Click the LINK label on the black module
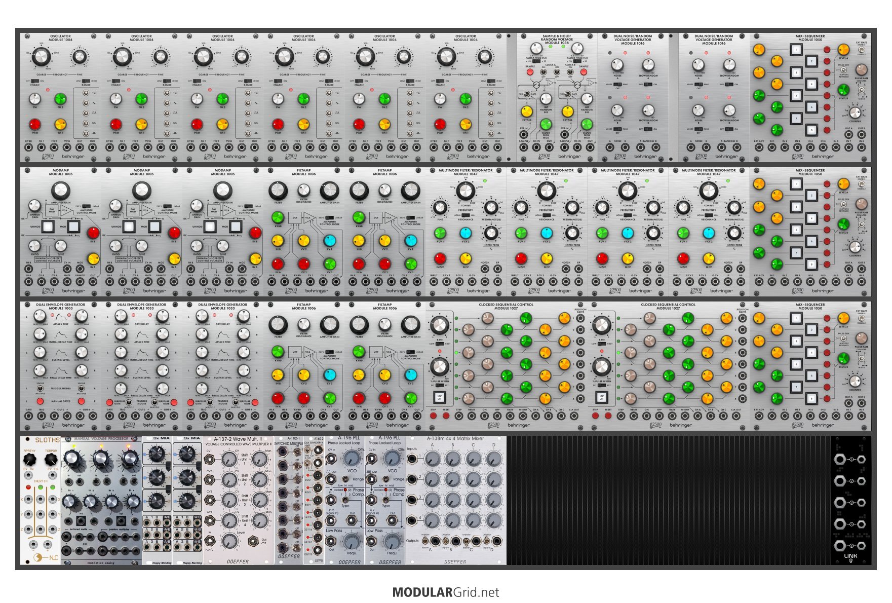This screenshot has width=892, height=603. click(851, 556)
